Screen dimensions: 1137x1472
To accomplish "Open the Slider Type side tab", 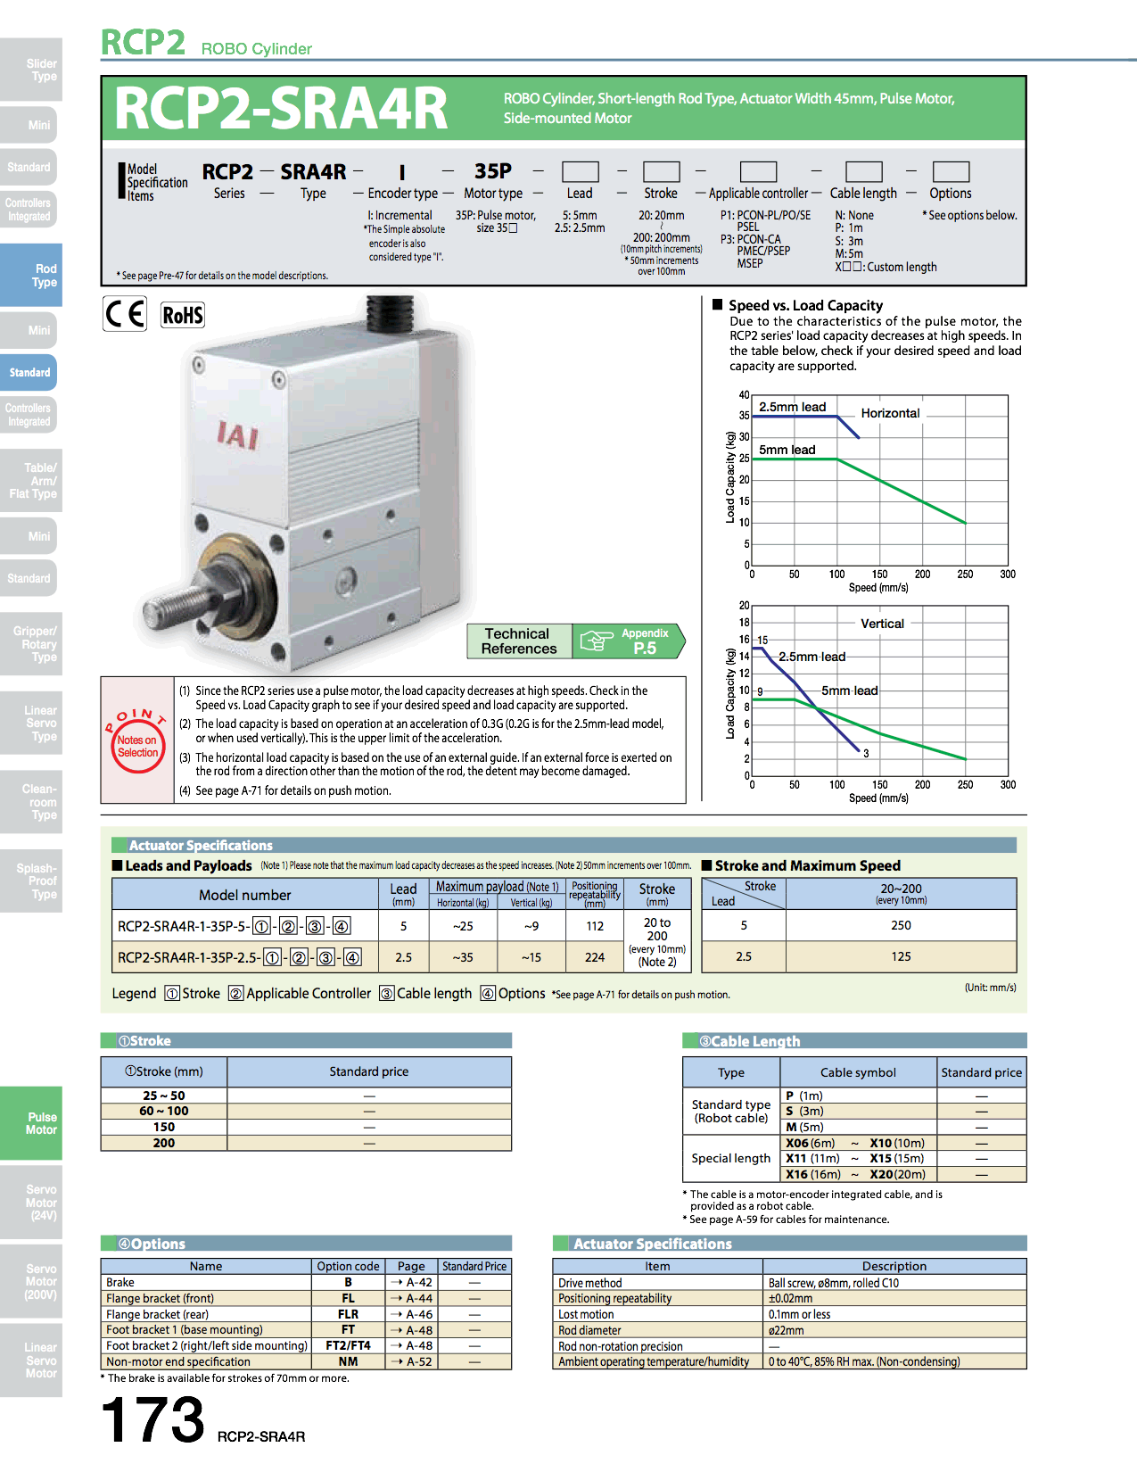I will (31, 70).
